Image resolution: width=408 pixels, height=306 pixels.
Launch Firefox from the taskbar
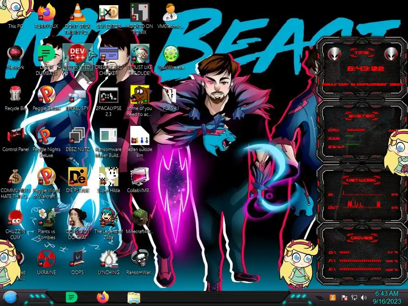pos(103,297)
